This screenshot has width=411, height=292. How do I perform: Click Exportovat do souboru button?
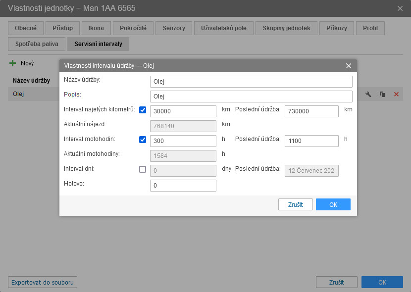coord(43,282)
